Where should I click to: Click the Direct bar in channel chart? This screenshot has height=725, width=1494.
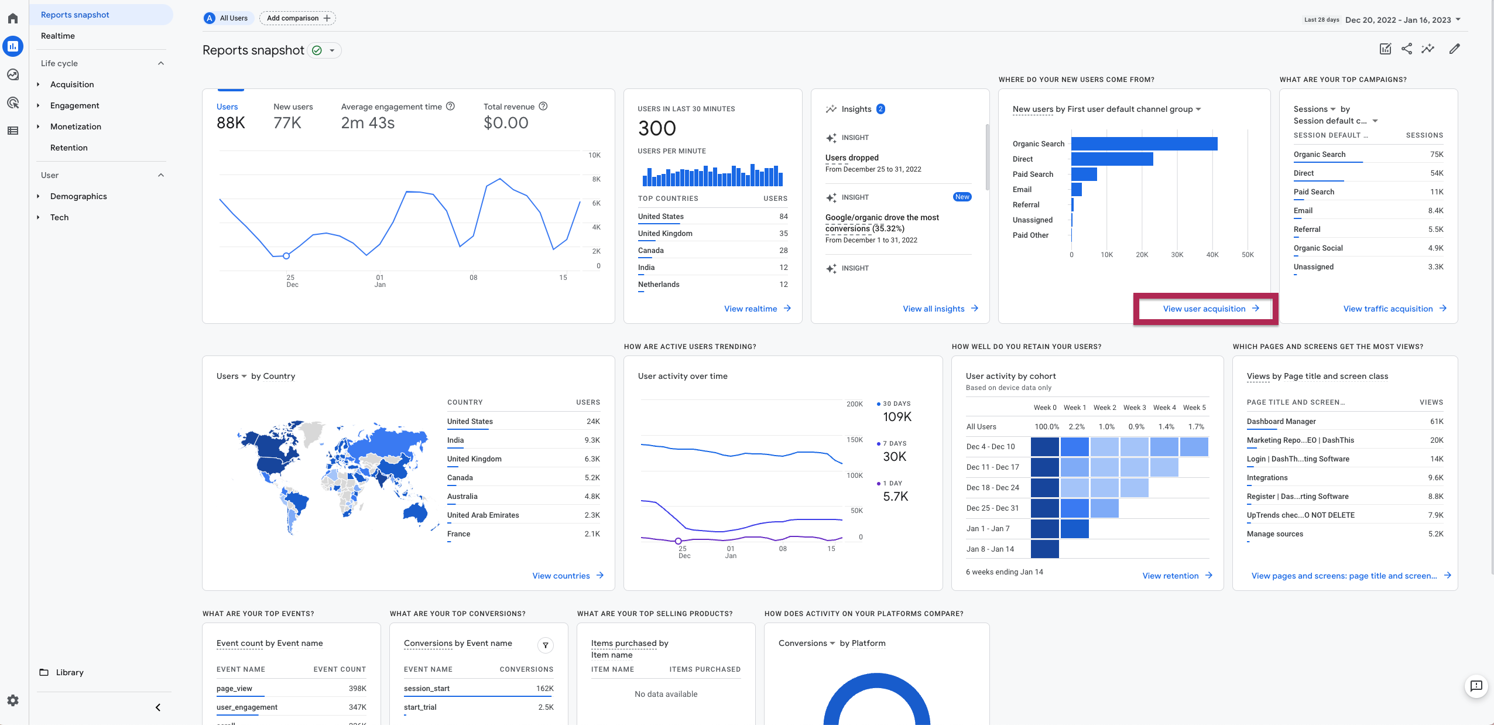pos(1112,159)
